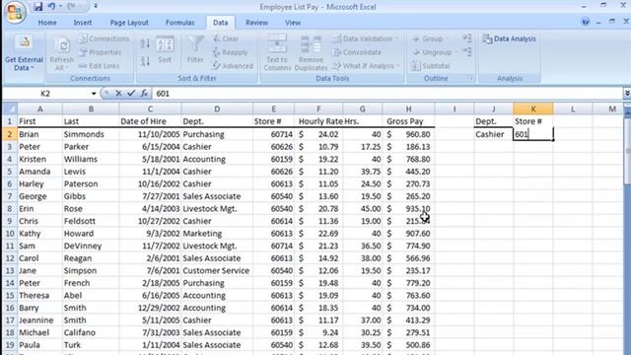This screenshot has width=631, height=355.
Task: Go to the Formulas tab
Action: coord(179,23)
